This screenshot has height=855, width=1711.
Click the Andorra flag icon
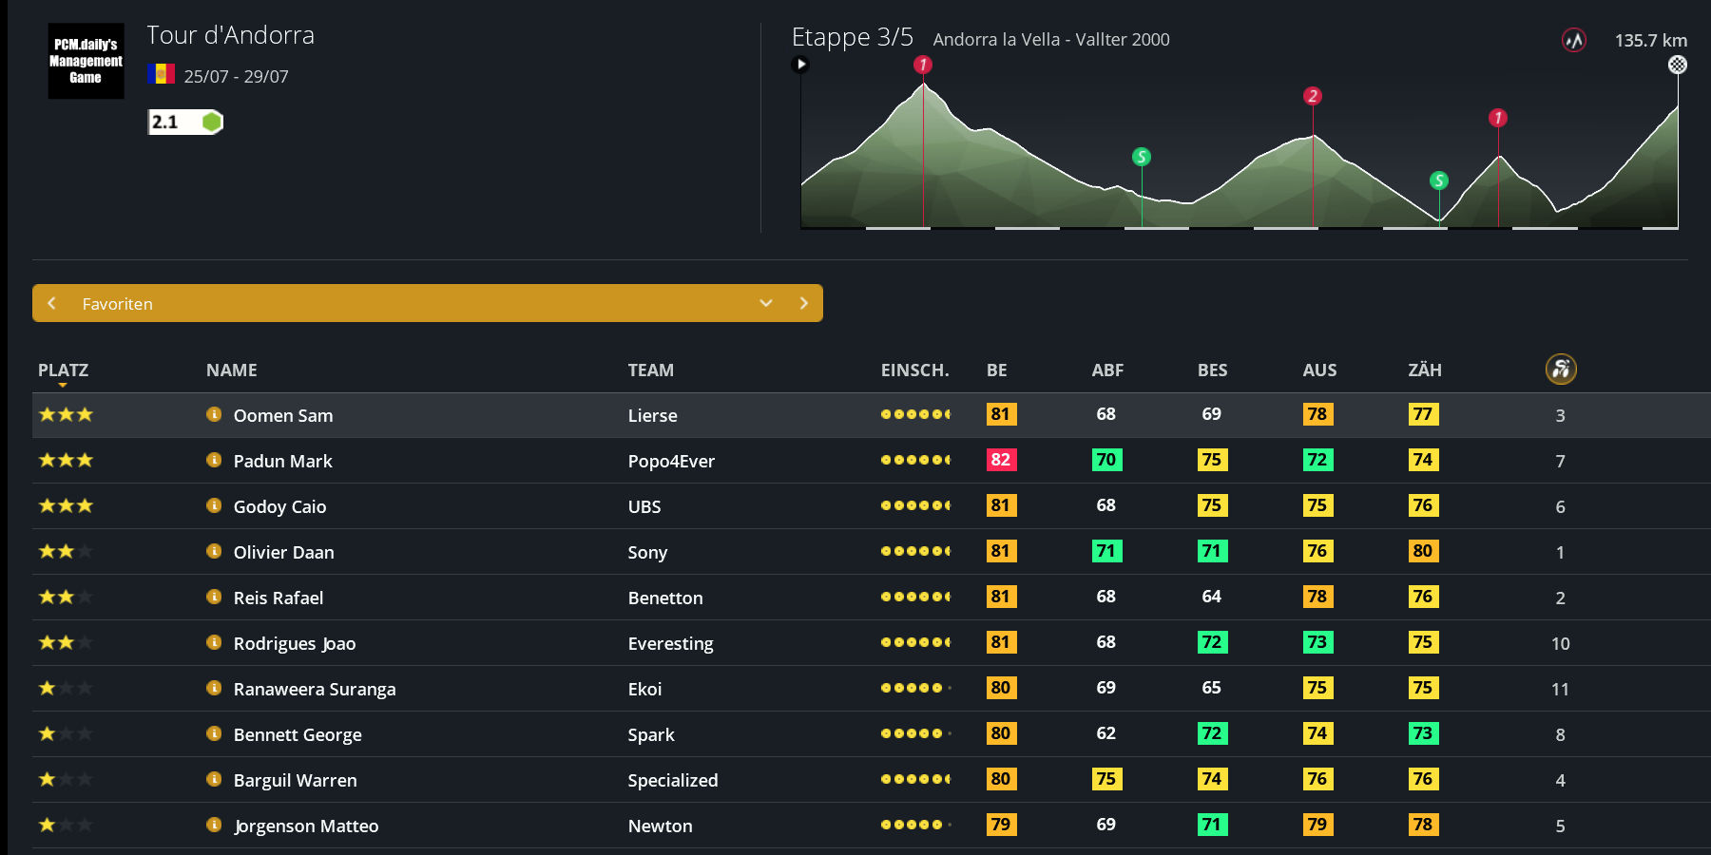coord(162,74)
